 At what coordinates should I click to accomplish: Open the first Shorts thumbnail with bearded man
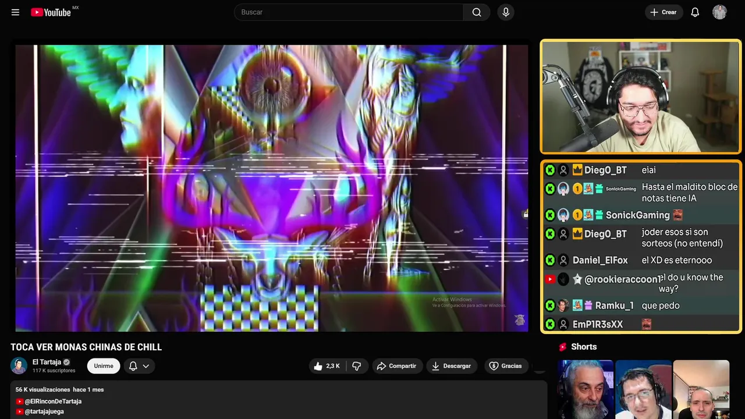[x=586, y=389]
